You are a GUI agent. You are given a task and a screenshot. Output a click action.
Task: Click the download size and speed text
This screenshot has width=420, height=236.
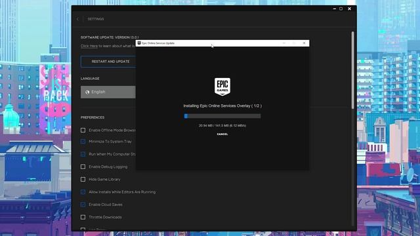point(222,125)
